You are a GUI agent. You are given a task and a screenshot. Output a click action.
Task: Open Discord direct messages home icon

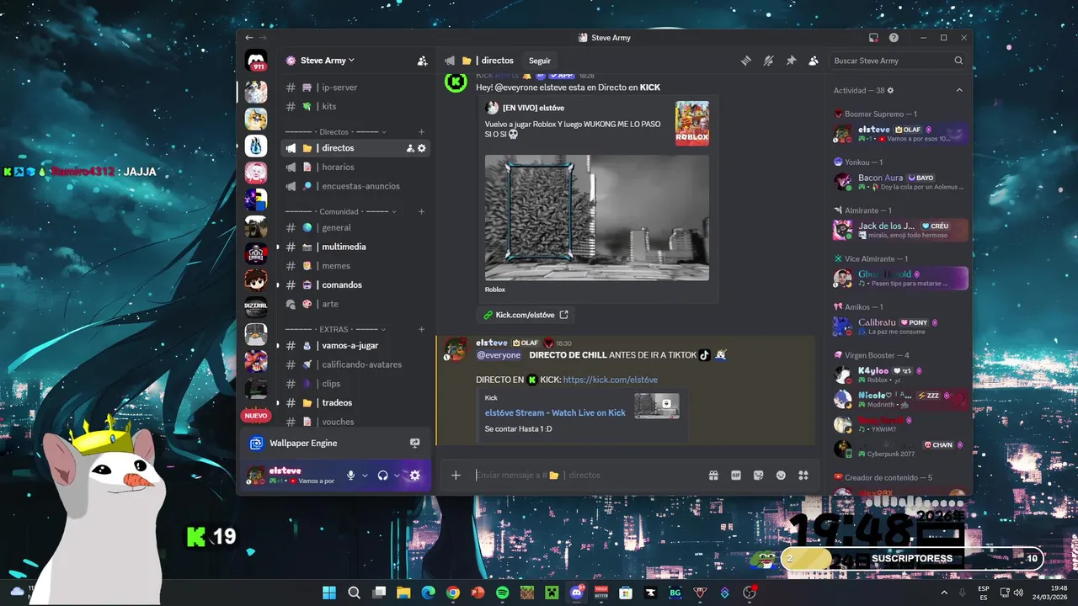[x=256, y=61]
